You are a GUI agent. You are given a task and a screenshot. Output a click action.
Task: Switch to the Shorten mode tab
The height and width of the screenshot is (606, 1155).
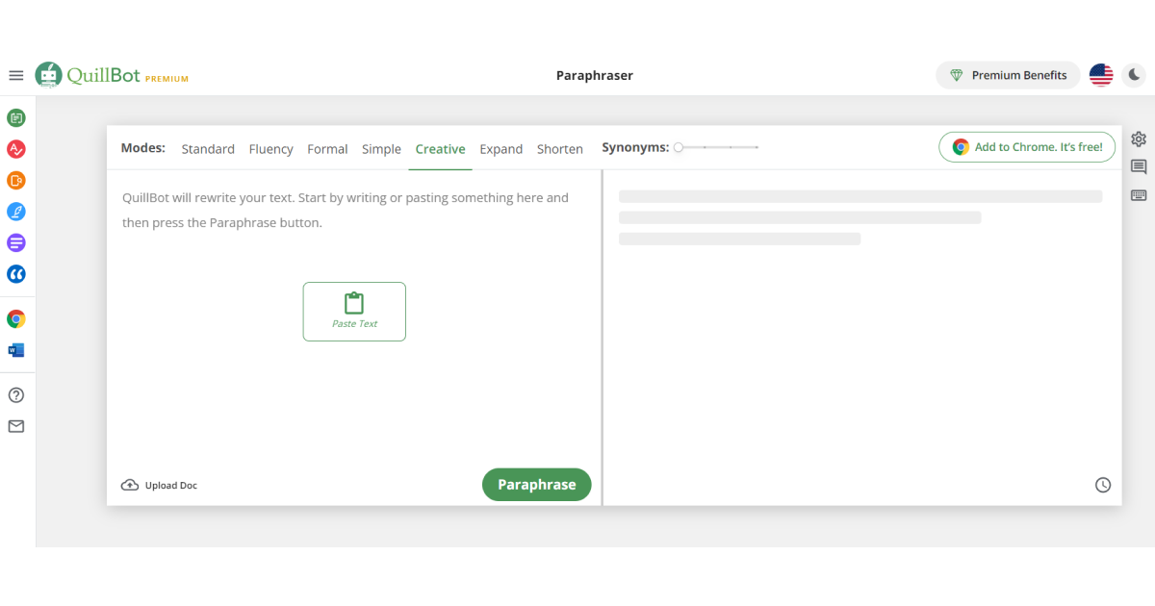[x=560, y=148]
